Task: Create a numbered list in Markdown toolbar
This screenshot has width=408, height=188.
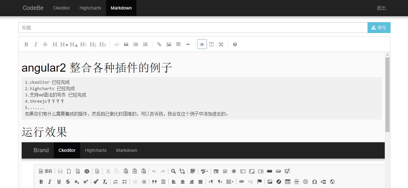Action: (145, 44)
